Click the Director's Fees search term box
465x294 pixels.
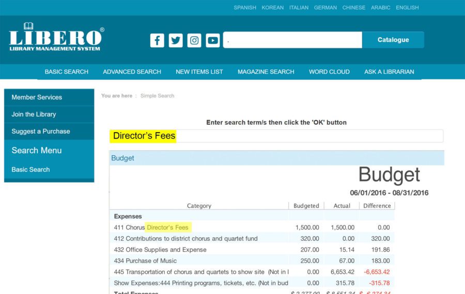click(x=276, y=136)
